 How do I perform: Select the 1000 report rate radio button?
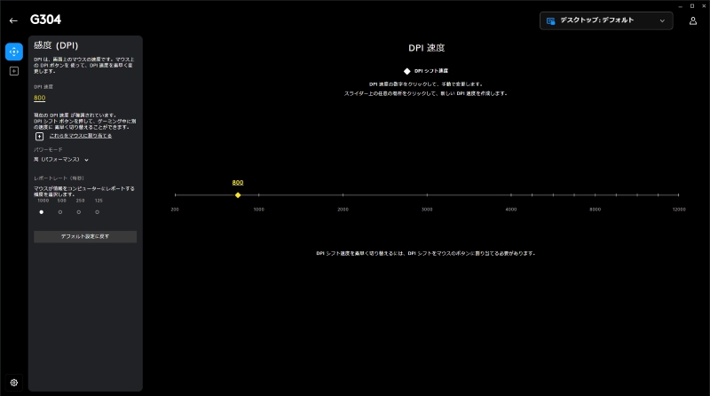tap(42, 212)
